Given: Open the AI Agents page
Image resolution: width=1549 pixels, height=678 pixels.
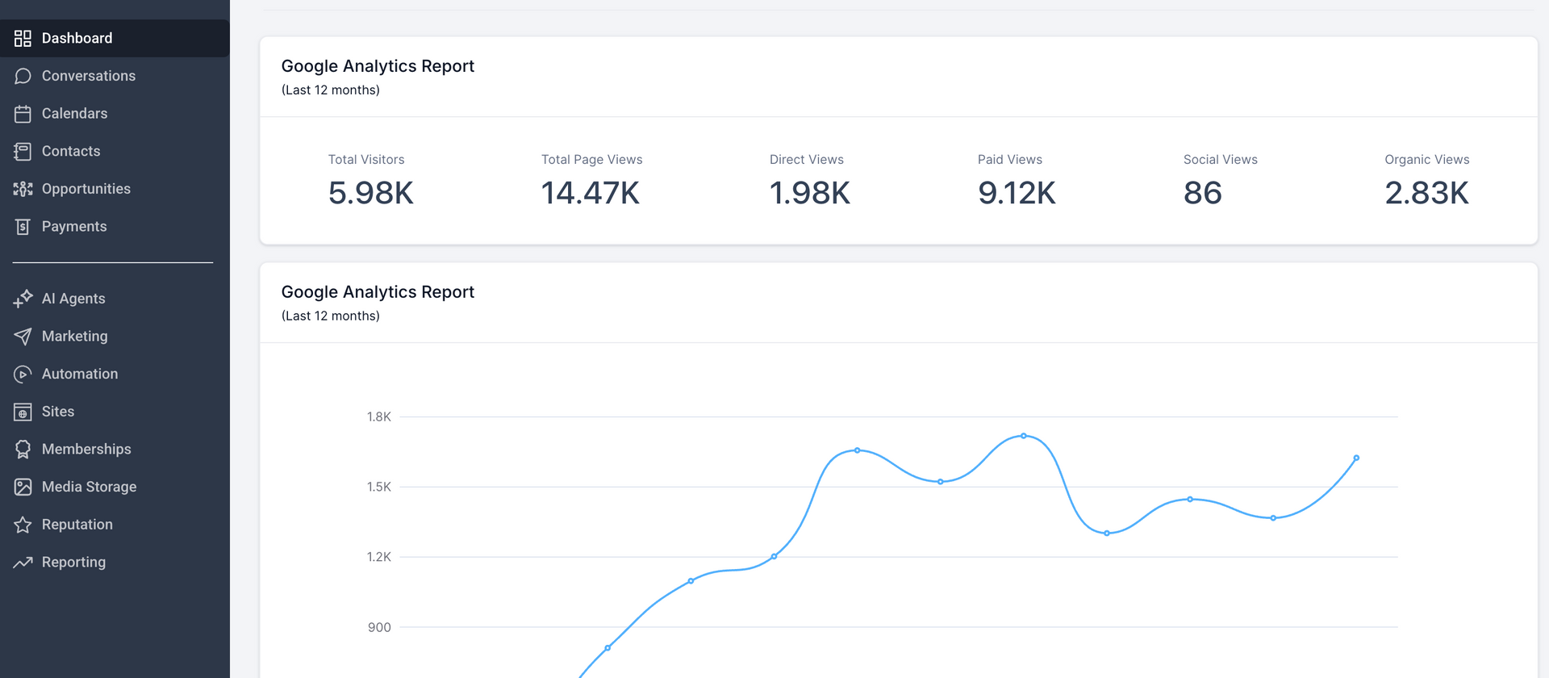Looking at the screenshot, I should tap(115, 299).
